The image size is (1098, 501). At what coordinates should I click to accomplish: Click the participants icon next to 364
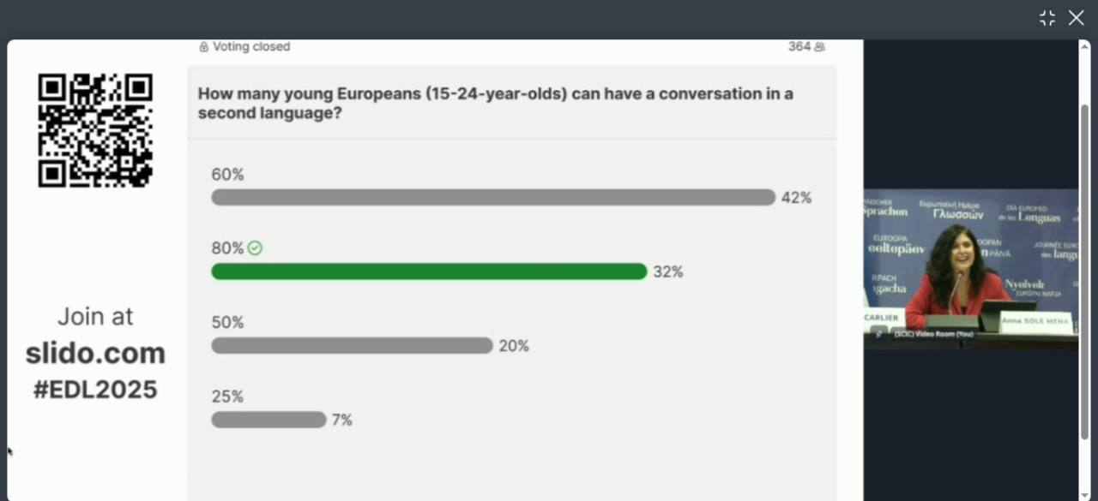click(819, 47)
